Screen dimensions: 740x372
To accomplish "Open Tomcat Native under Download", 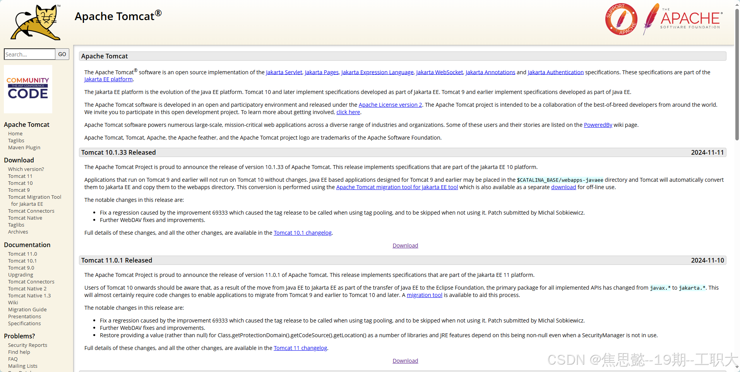I will click(25, 218).
